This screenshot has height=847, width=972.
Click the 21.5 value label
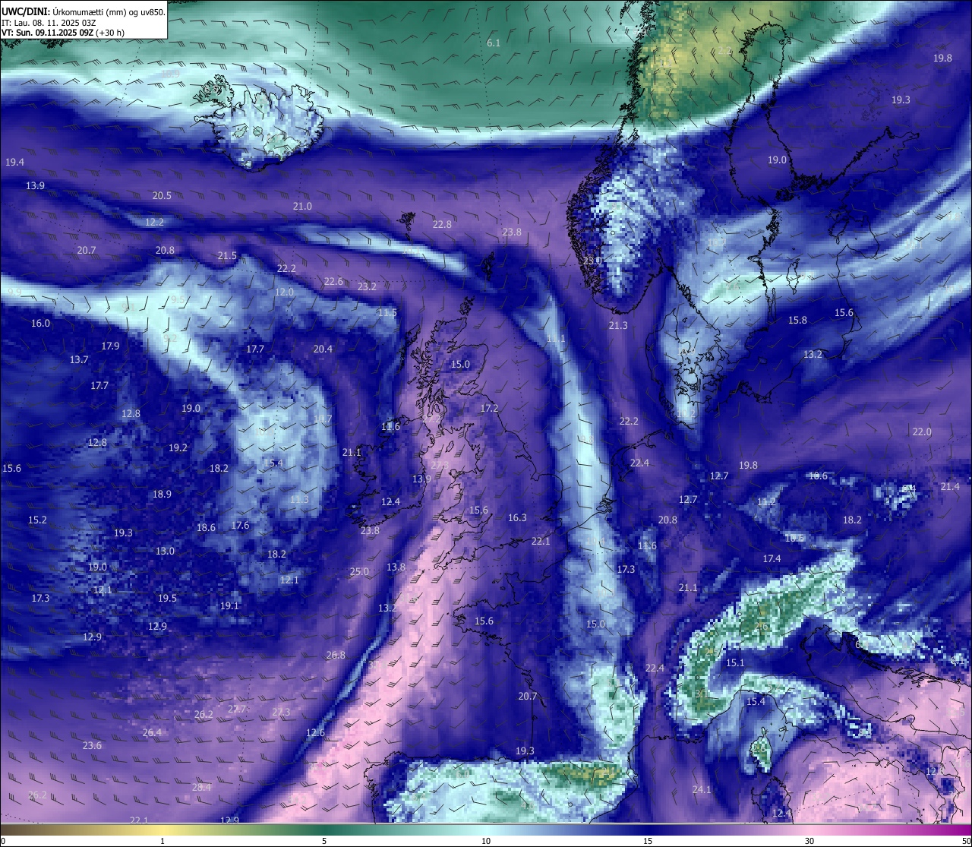click(227, 256)
